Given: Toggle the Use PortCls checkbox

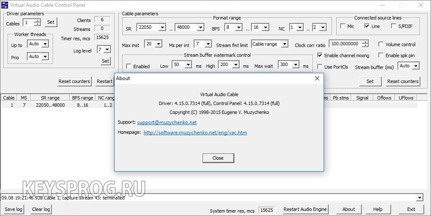Looking at the screenshot, I should (320, 66).
